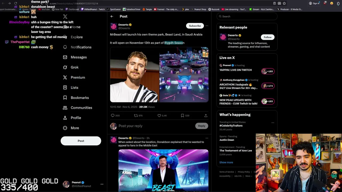Open Communities icon in sidebar
Screen dimensions: 342x192
click(65, 108)
